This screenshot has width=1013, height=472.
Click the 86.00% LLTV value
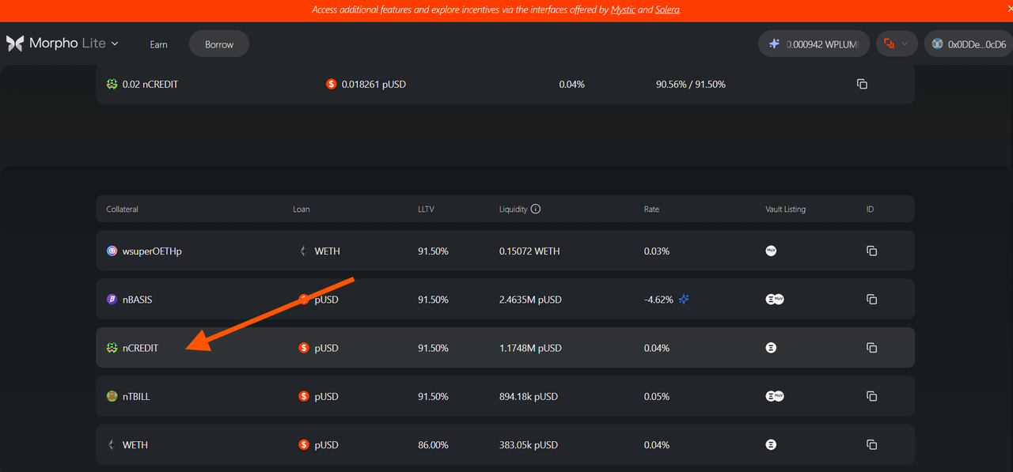tap(433, 445)
